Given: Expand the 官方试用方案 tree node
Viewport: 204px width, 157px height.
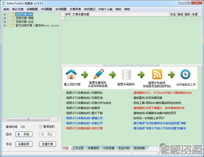Looking at the screenshot, I should coord(5,25).
